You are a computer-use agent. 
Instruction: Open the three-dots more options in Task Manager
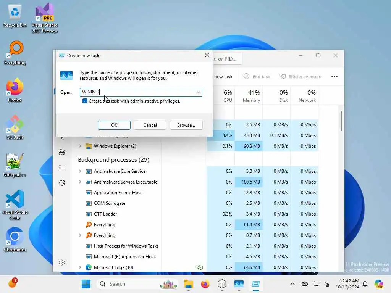coord(334,76)
